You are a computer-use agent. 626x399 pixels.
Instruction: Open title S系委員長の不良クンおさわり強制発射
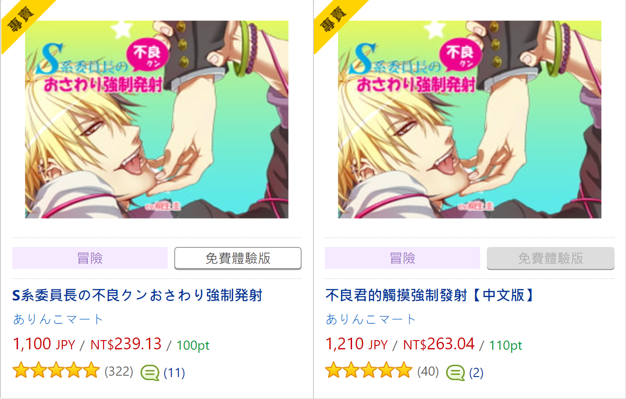[137, 295]
